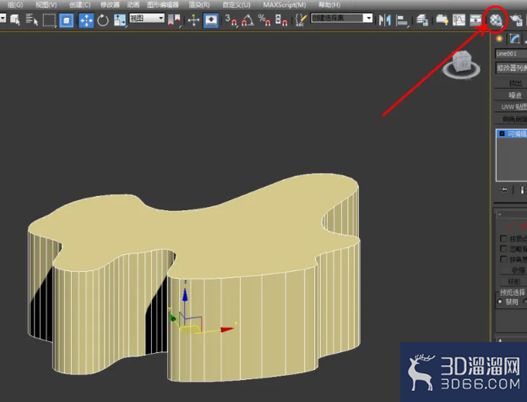Toggle the Angle Snap button
Screen dimensions: 527x402
(x=247, y=20)
